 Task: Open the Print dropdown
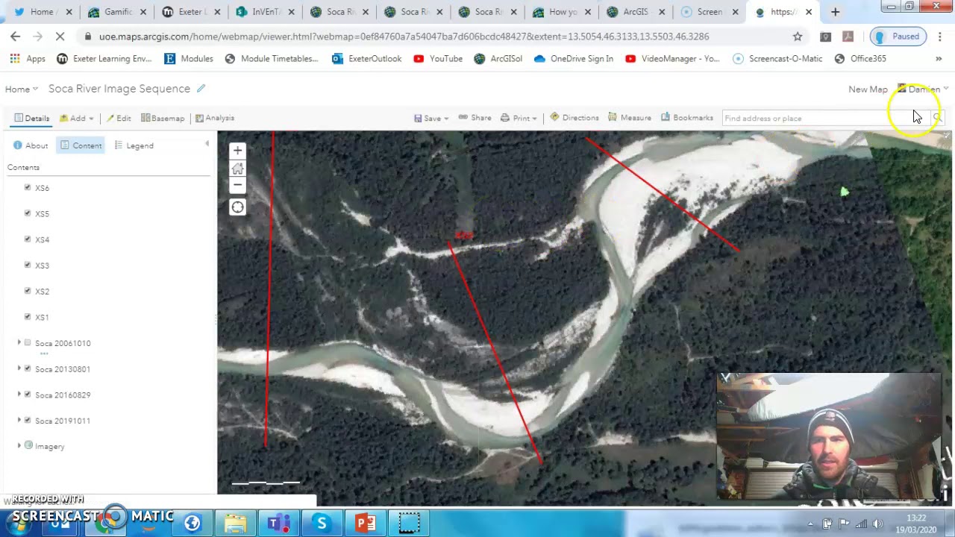519,118
